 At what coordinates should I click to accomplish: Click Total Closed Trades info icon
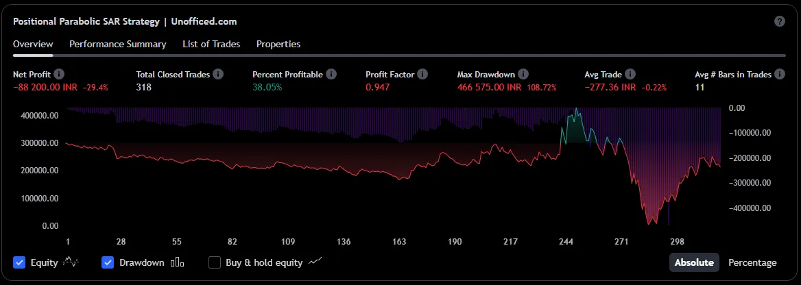click(218, 74)
